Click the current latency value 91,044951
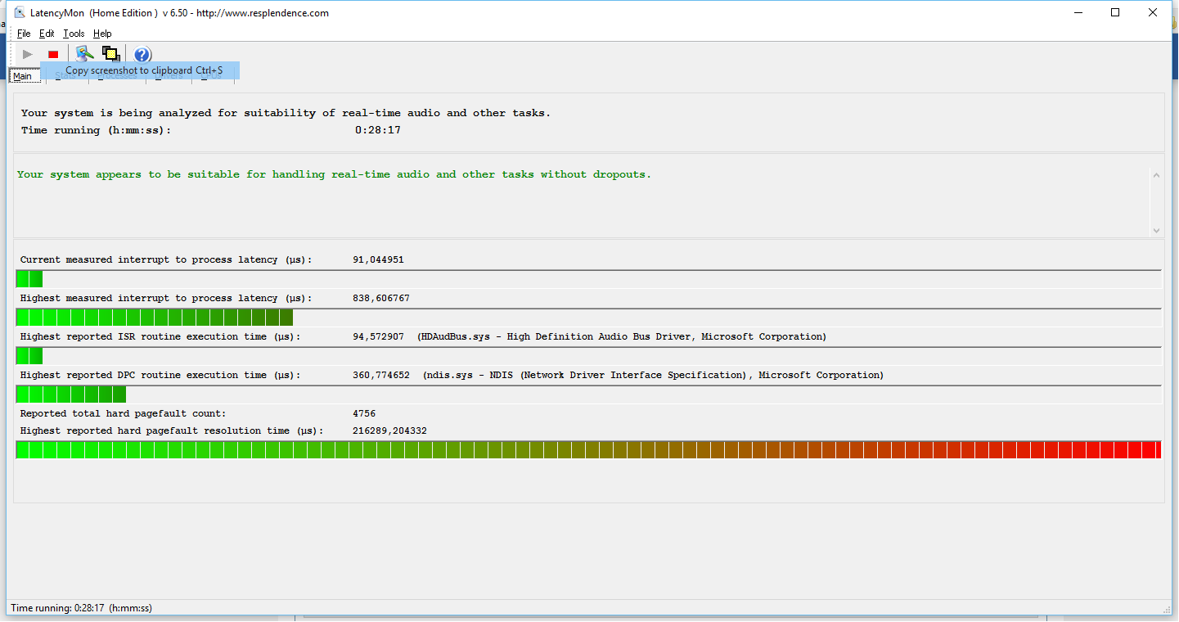Viewport: 1179px width, 622px height. [379, 259]
